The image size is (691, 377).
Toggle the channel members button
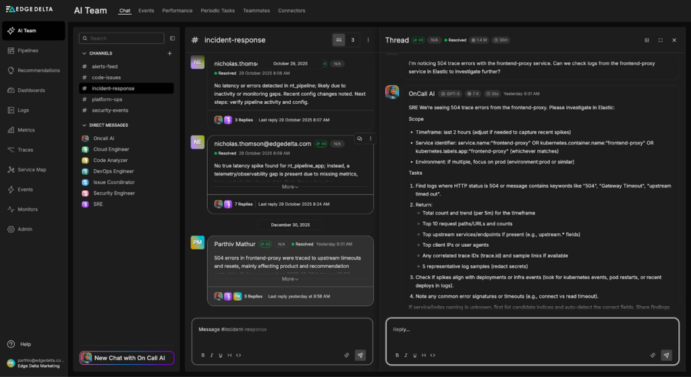click(x=339, y=40)
